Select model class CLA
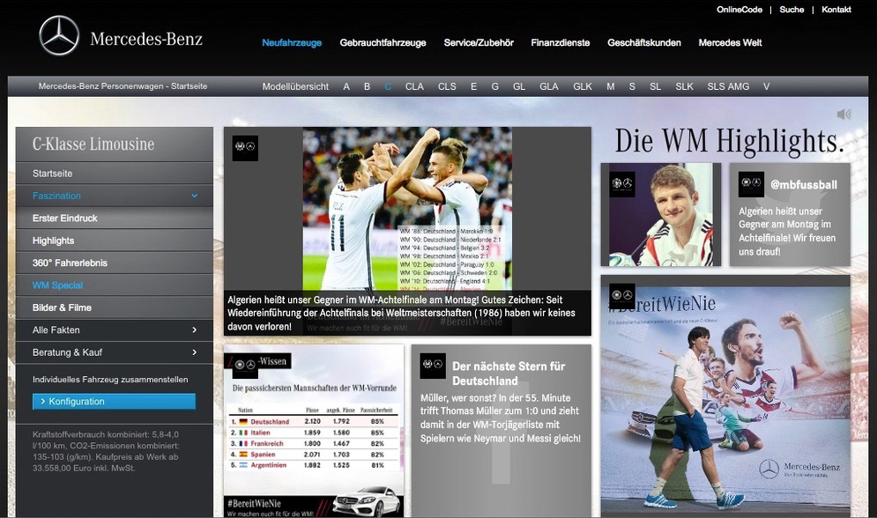The height and width of the screenshot is (518, 877). coord(414,86)
